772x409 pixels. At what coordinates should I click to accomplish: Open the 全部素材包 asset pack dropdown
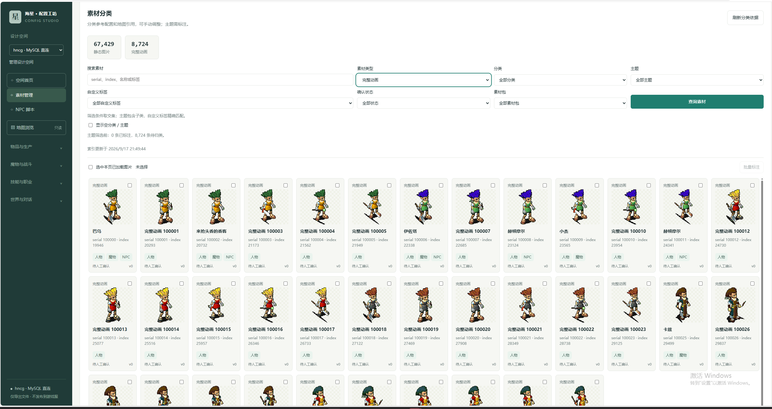pos(560,103)
